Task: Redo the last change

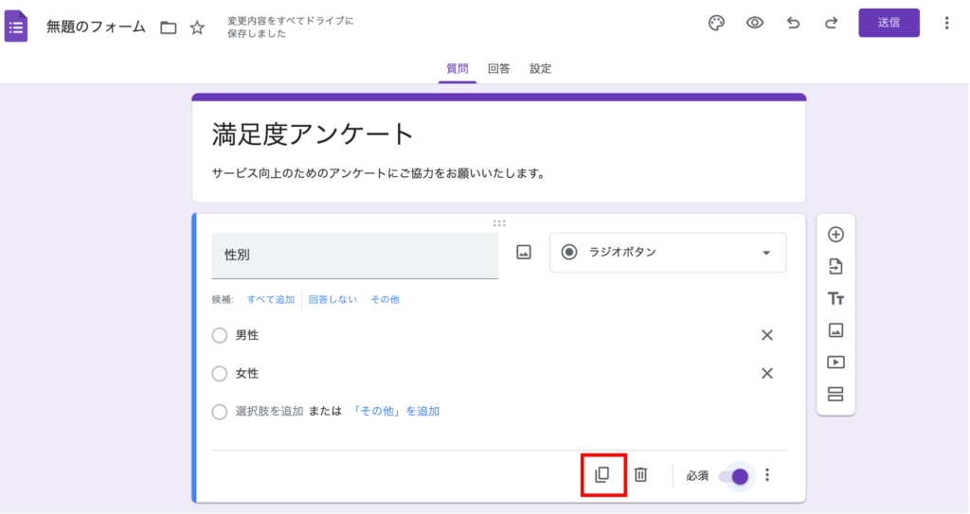Action: [x=832, y=24]
